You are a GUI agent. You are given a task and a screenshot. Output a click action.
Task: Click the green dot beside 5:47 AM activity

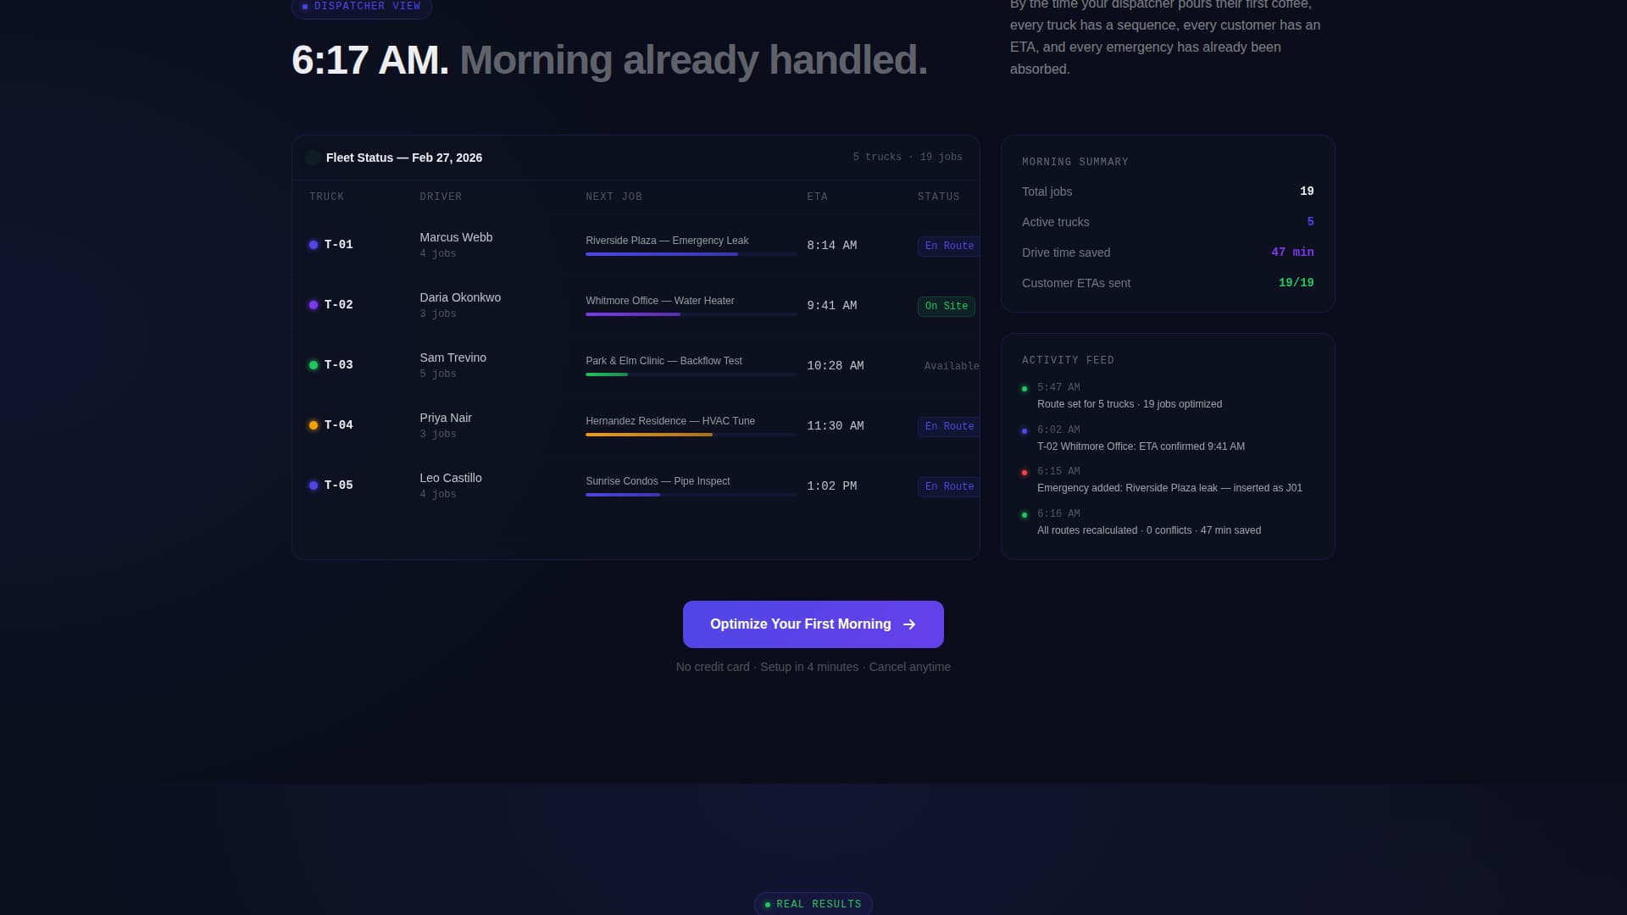pos(1025,389)
